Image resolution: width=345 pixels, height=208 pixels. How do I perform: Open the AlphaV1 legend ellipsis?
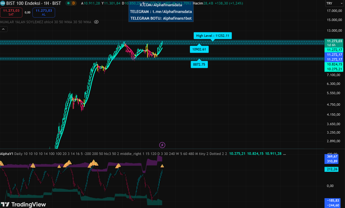[x=285, y=154]
